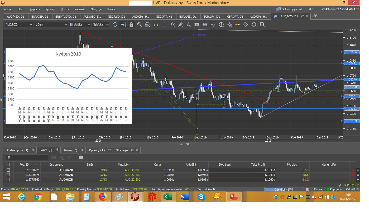Select the text annotation A tool
This screenshot has width=369, height=209.
point(189,24)
